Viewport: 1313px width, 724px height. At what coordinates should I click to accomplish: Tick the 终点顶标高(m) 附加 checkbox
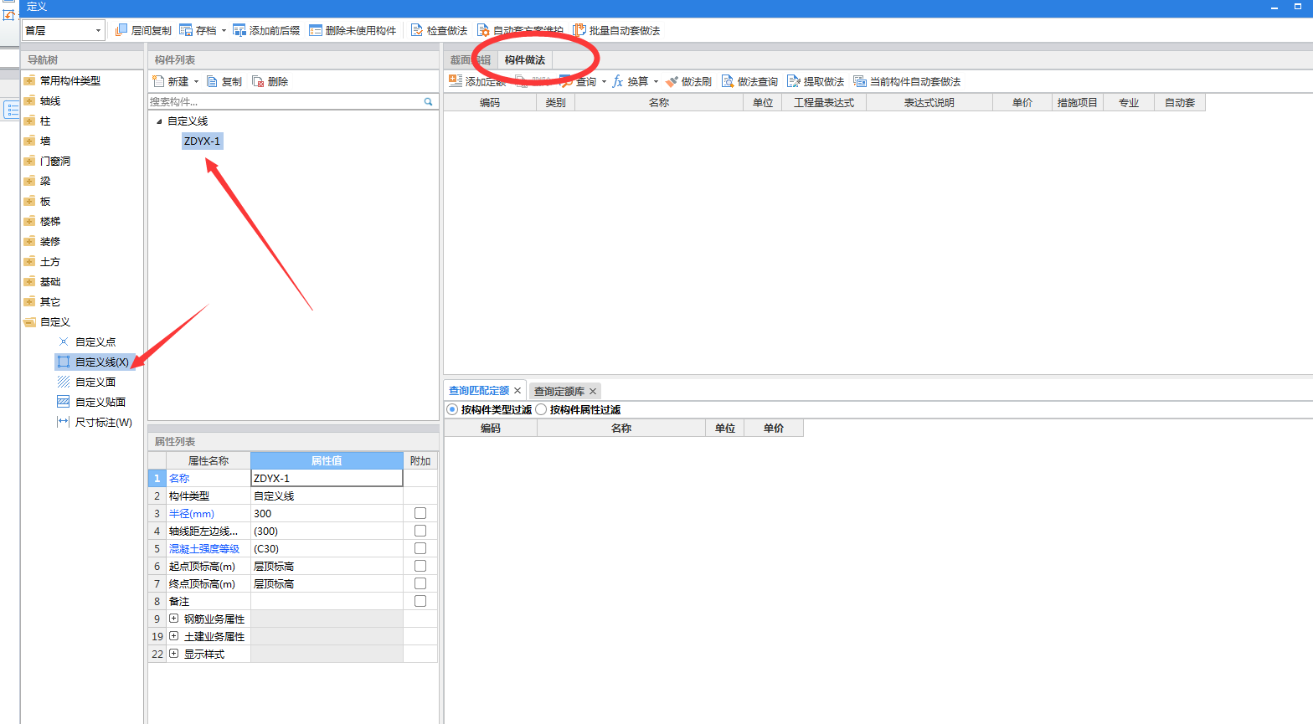click(420, 583)
